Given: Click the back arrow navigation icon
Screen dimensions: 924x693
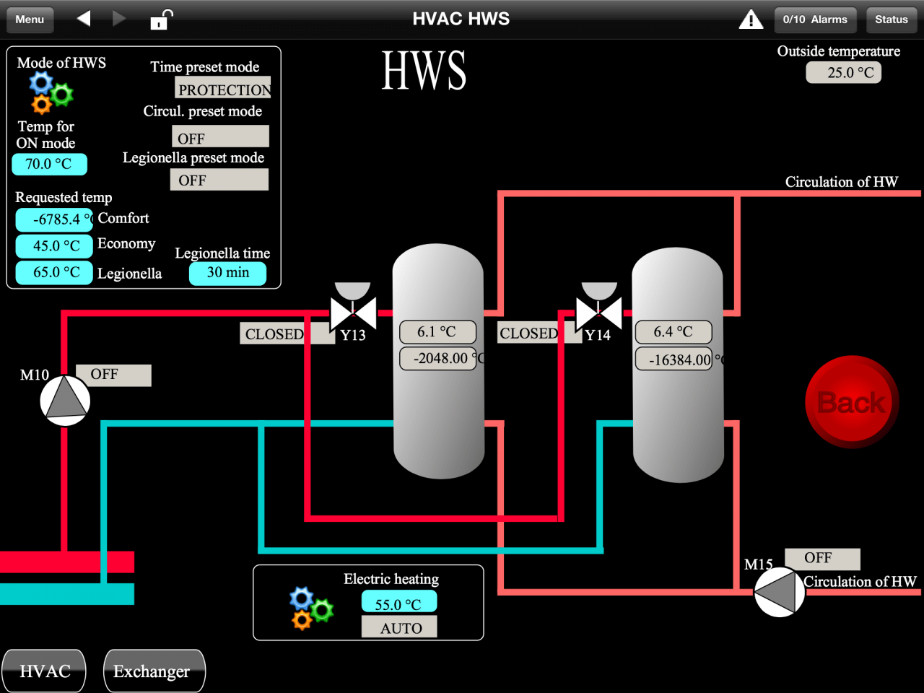Looking at the screenshot, I should click(x=84, y=19).
